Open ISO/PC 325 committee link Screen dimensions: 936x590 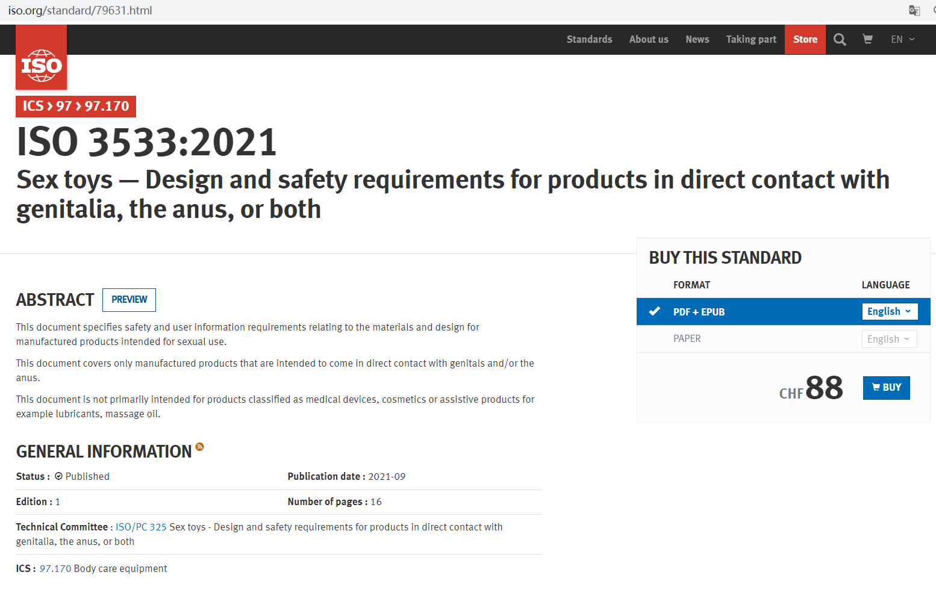click(141, 527)
